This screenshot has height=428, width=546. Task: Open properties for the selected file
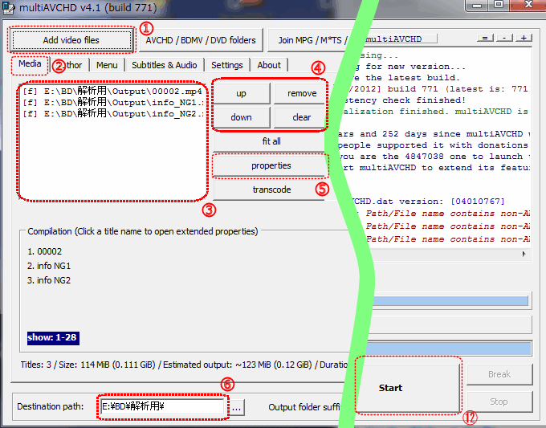[x=271, y=165]
